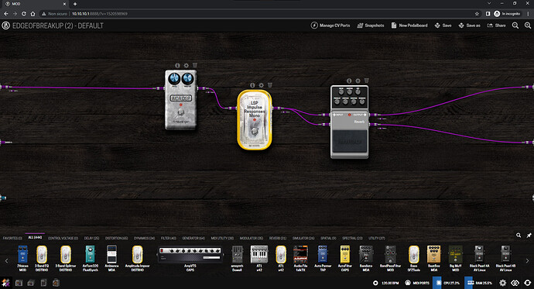This screenshot has width=534, height=289.
Task: Open MIDI Ports settings
Action: [417, 283]
